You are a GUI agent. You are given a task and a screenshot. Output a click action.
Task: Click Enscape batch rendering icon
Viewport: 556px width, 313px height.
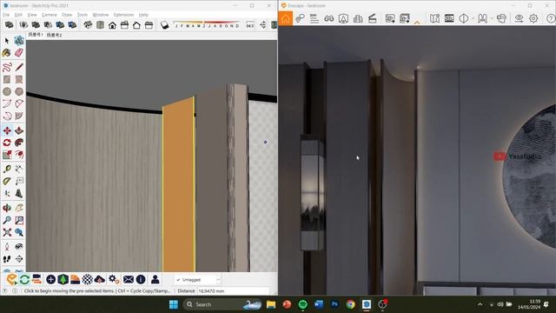pyautogui.click(x=405, y=18)
